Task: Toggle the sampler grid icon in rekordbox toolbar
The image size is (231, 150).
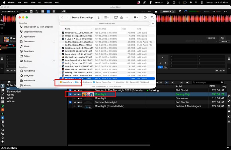Action: (43, 11)
